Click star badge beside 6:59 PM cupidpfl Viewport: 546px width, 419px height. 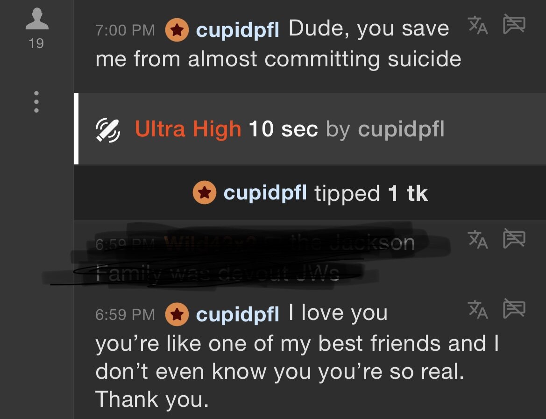pos(177,314)
